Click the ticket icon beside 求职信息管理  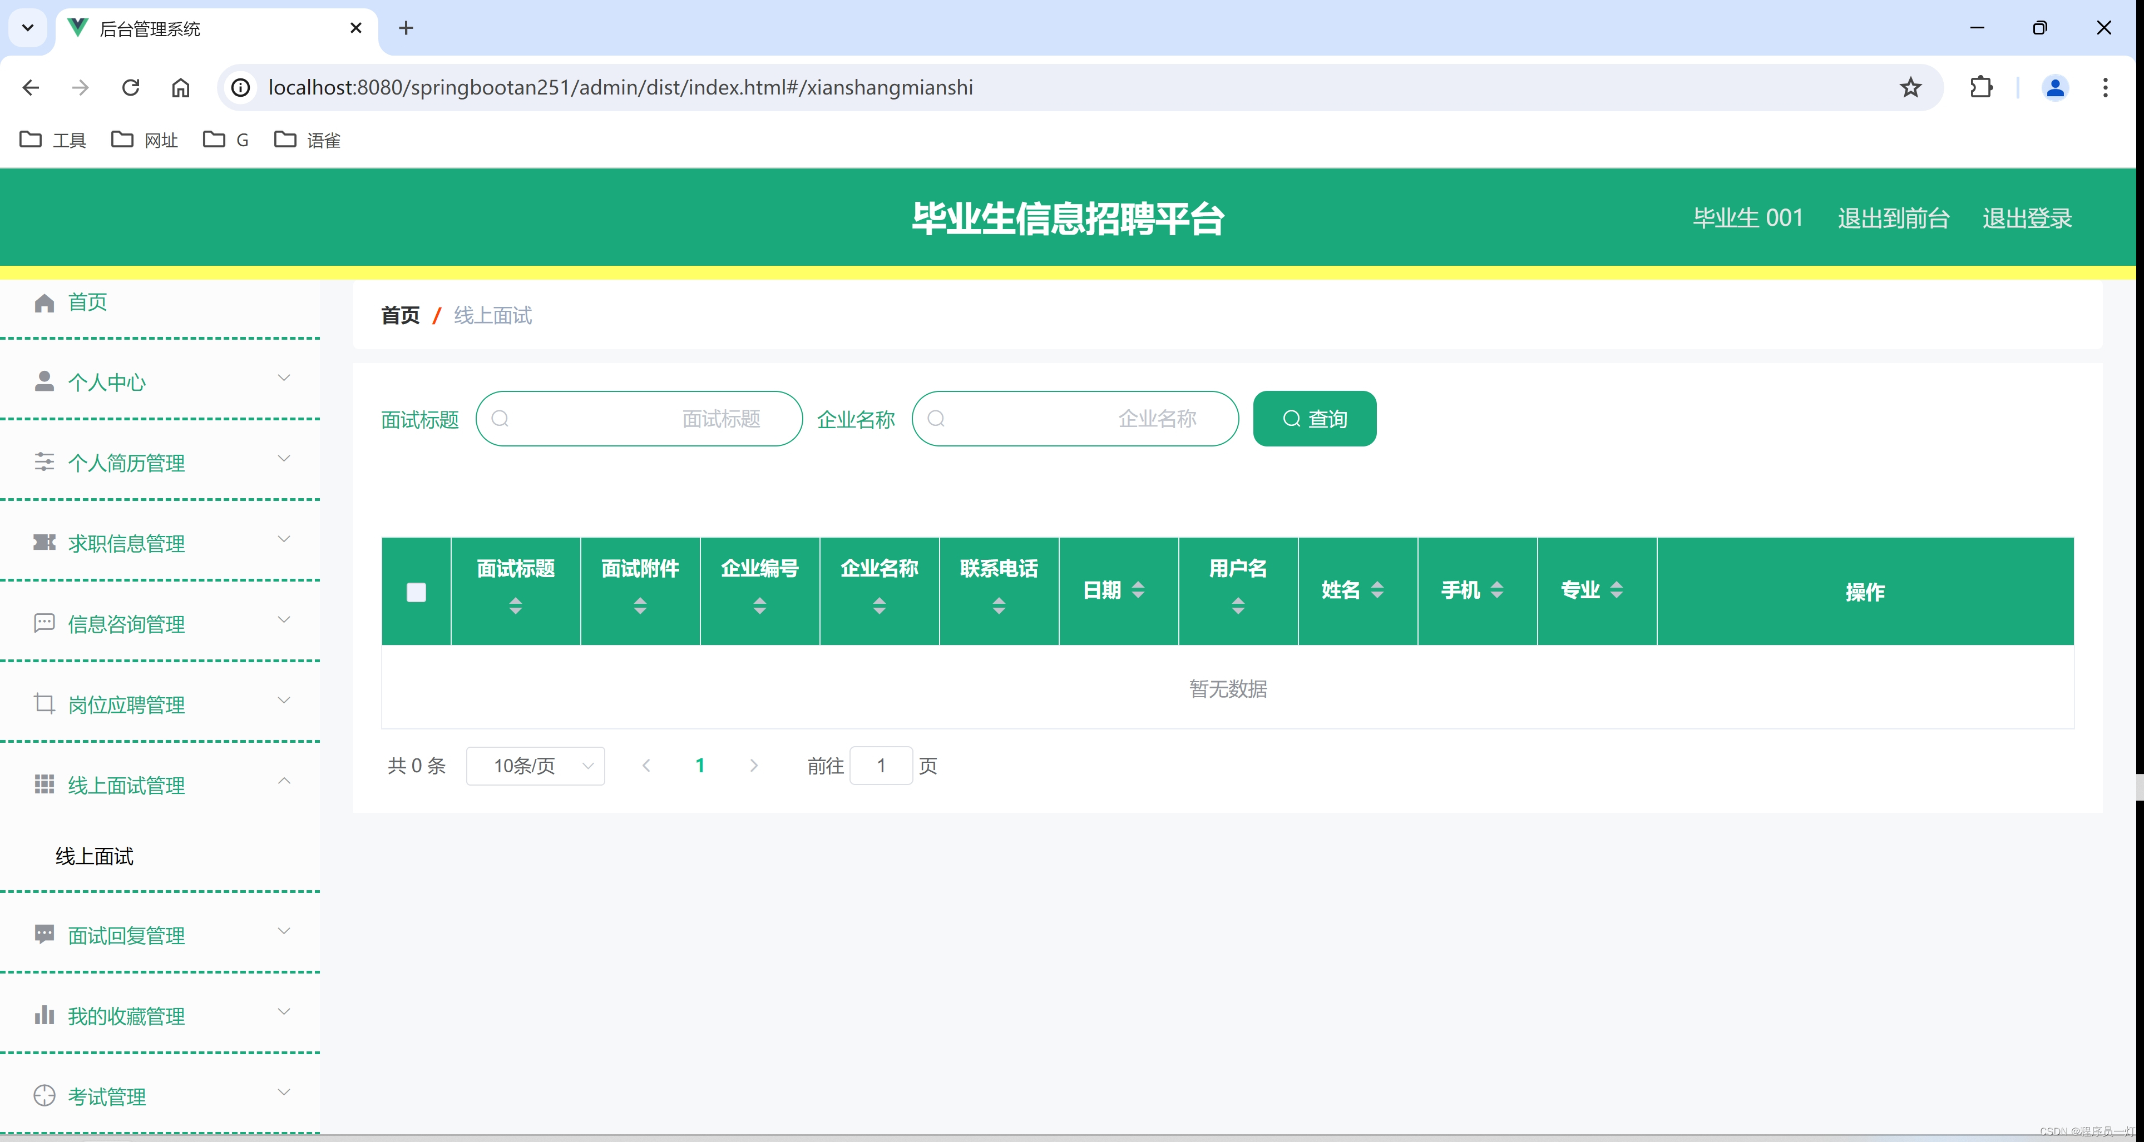(x=44, y=542)
